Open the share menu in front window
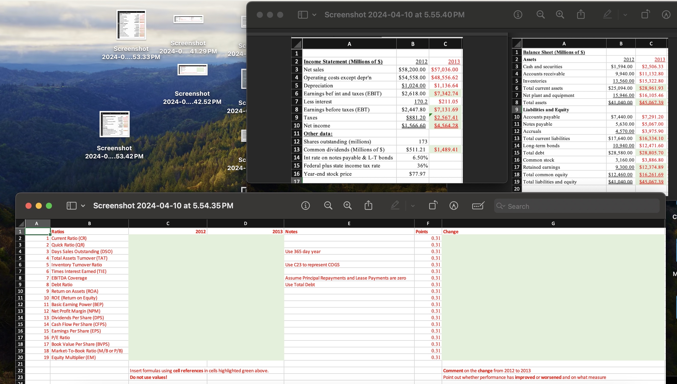677x384 pixels. 369,205
